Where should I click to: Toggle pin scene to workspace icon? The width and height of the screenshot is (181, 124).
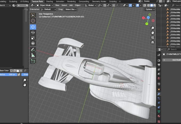(157, 1)
